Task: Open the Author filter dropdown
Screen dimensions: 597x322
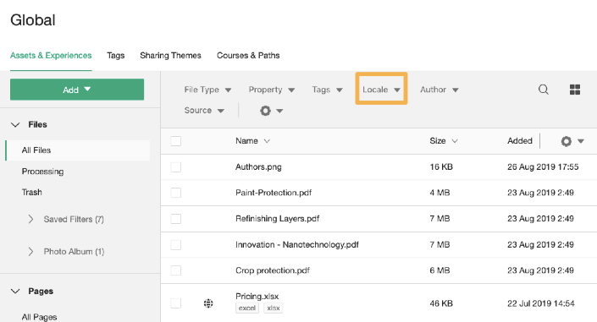Action: tap(439, 90)
